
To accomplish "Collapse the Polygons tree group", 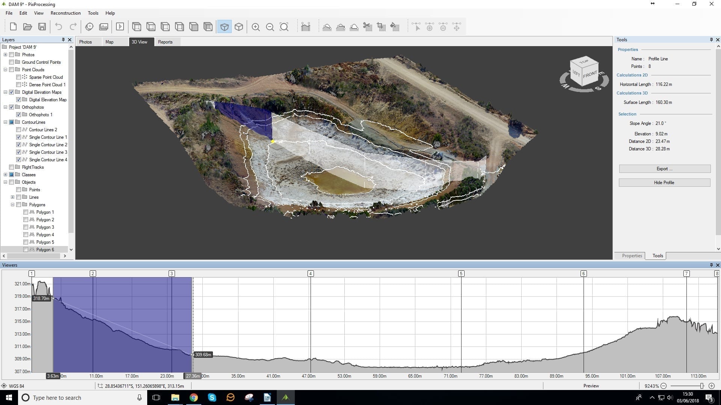I will point(13,205).
